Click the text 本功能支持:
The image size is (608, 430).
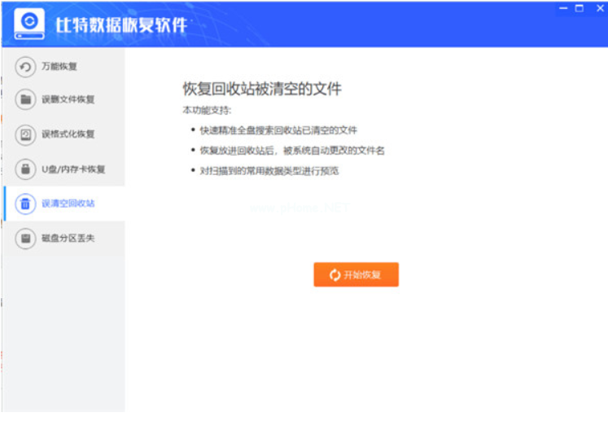pos(207,110)
